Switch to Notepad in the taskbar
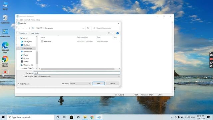The height and width of the screenshot is (120, 213). [x=99, y=117]
